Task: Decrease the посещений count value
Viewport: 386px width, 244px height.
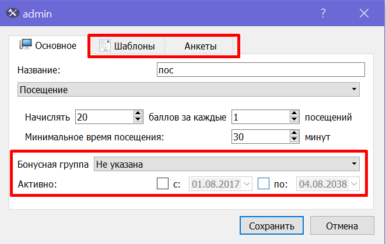Action: pos(294,120)
